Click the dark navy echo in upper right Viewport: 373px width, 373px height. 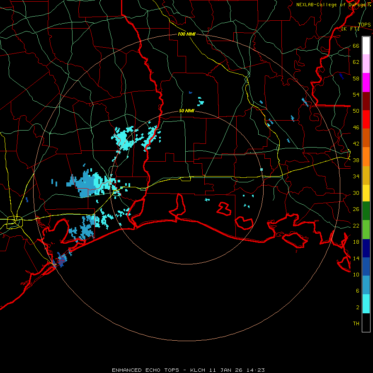point(342,76)
